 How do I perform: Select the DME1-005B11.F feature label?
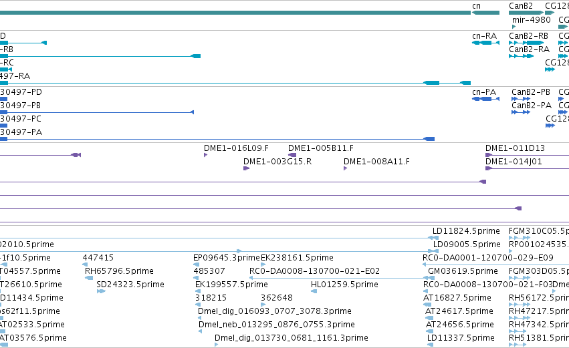pyautogui.click(x=321, y=148)
